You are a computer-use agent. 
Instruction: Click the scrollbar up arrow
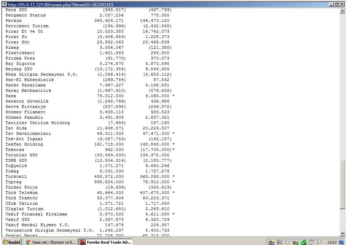click(x=343, y=10)
